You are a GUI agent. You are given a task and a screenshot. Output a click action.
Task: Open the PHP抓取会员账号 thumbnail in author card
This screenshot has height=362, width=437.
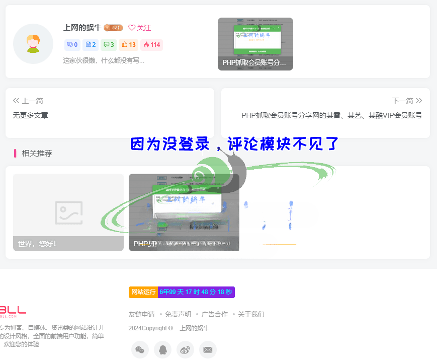pyautogui.click(x=255, y=44)
